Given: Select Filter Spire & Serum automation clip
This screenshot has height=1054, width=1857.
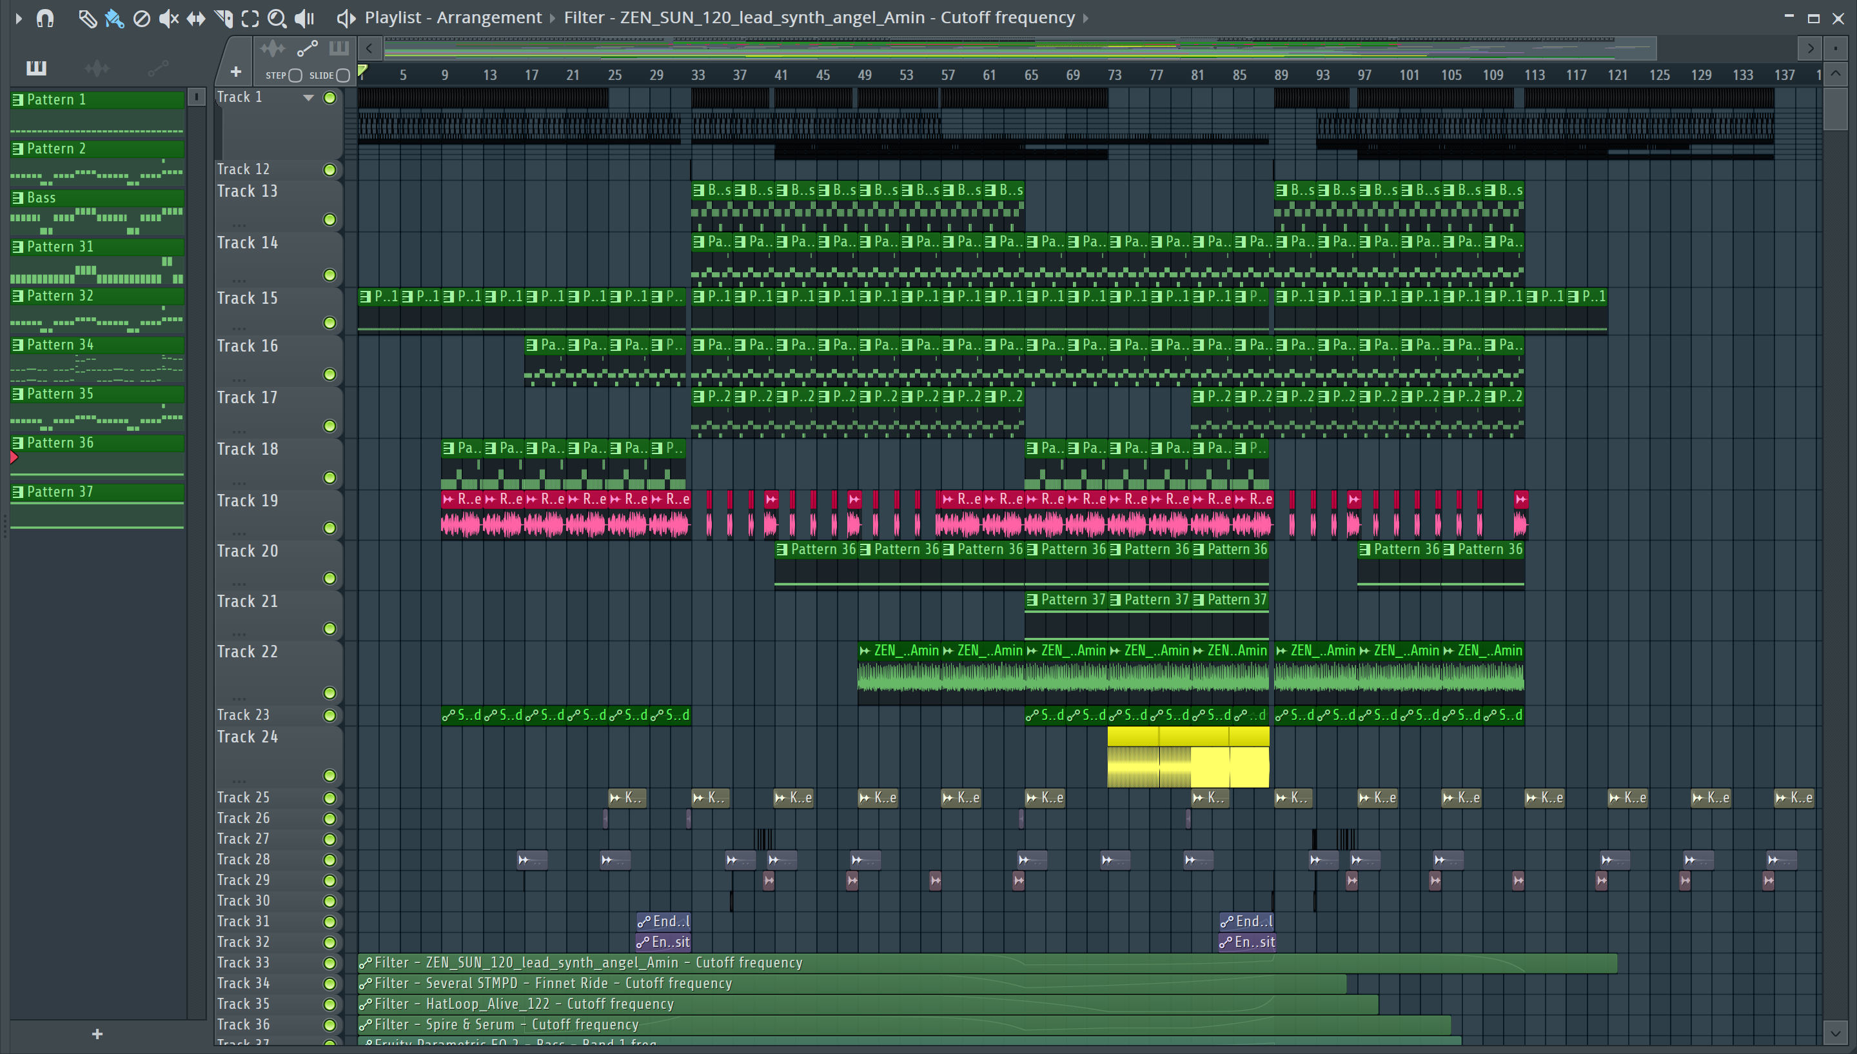Looking at the screenshot, I should click(904, 1024).
